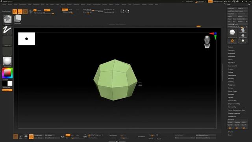This screenshot has height=142, width=252.
Task: Select the SimpleBrush tool icon
Action: click(232, 41)
